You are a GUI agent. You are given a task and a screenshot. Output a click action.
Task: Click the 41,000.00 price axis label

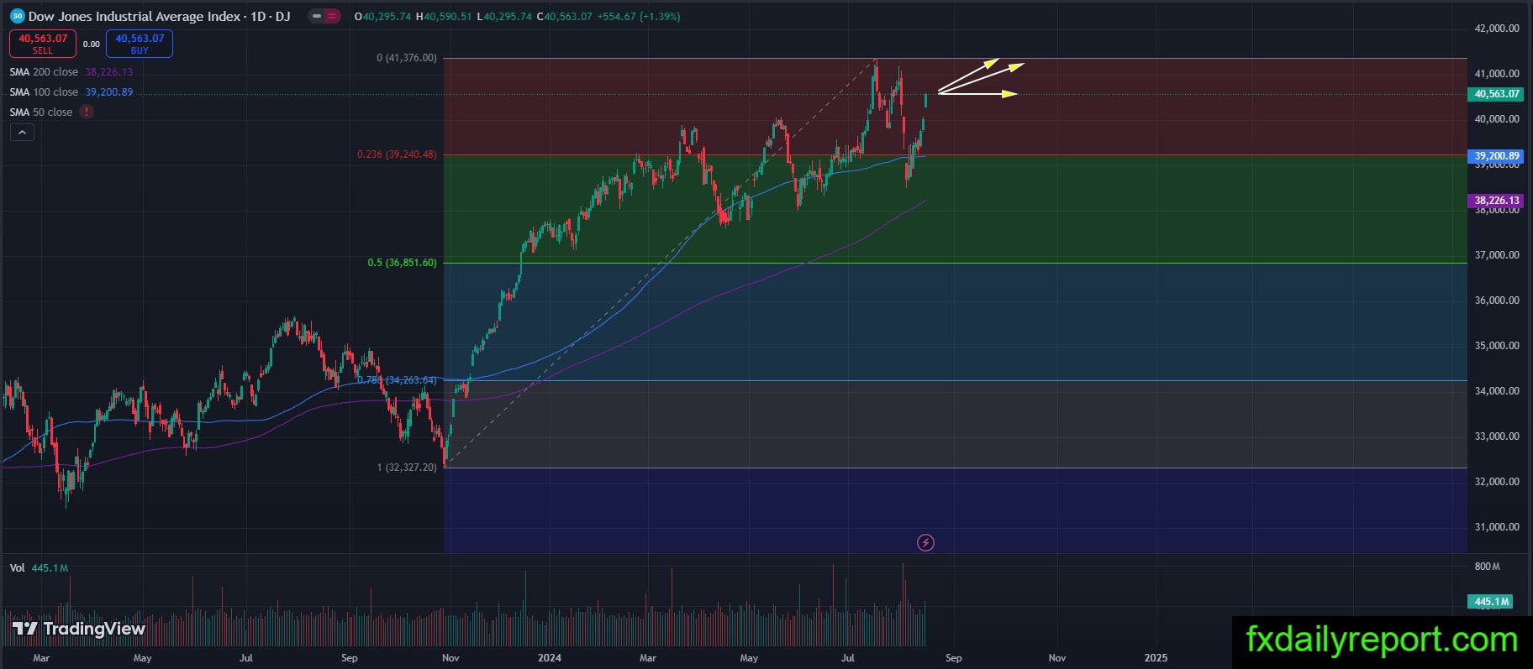click(1497, 74)
